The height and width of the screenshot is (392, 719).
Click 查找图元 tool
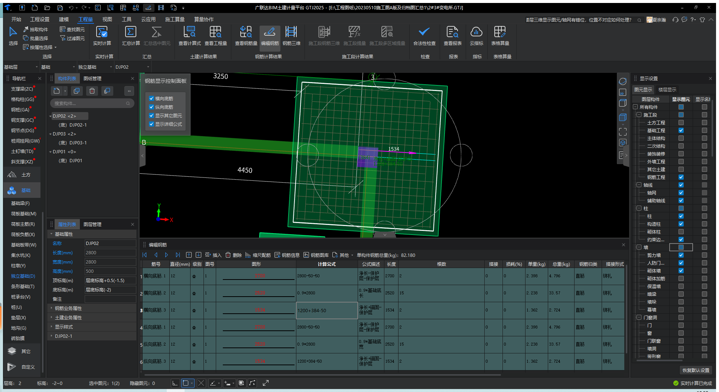click(72, 29)
